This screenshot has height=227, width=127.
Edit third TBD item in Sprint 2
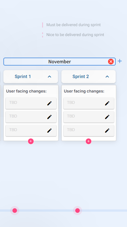pos(107,131)
